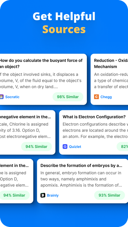Image resolution: width=128 pixels, height=227 pixels.
Task: Tap the 94% Similar badge in middle row
Action: pyautogui.click(x=36, y=147)
